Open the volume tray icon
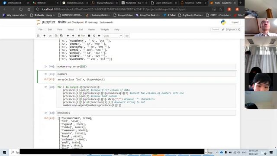 [x=238, y=153]
